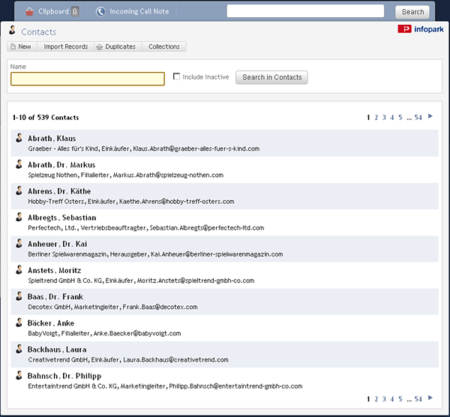Go to page 3 in bottom pagination
This screenshot has height=417, width=450.
pos(384,399)
